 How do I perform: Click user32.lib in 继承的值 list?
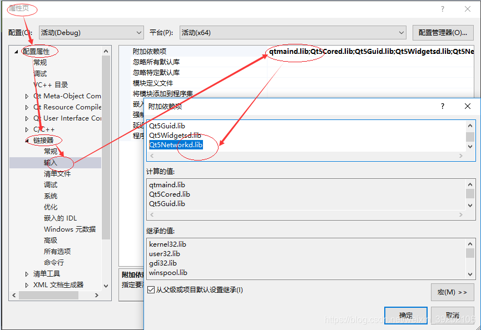click(165, 254)
